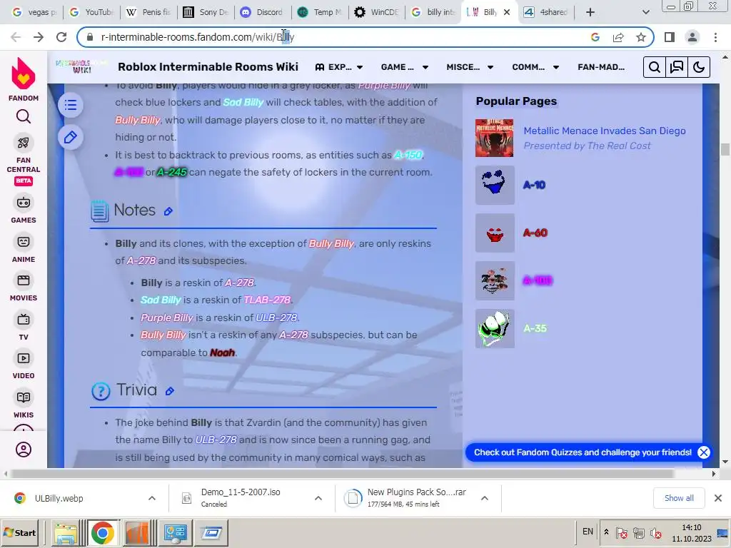Open the Chrome profile avatar
The image size is (731, 548).
click(x=692, y=37)
